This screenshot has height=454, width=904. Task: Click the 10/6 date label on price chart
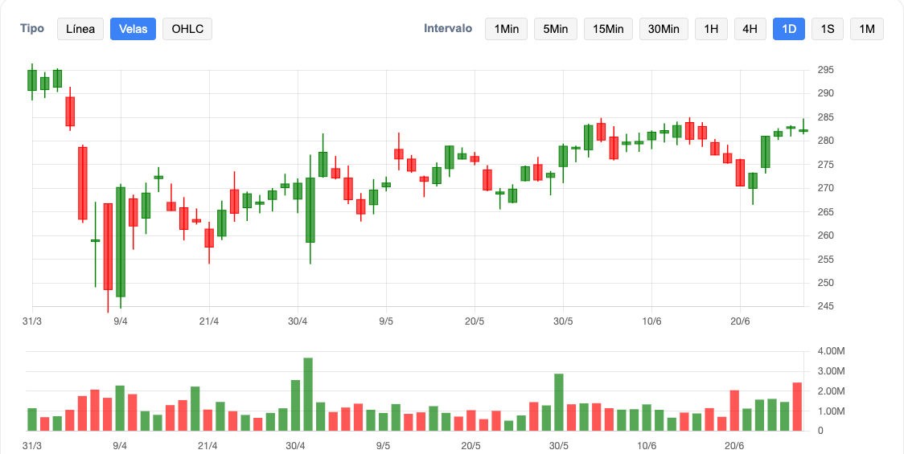click(x=651, y=321)
